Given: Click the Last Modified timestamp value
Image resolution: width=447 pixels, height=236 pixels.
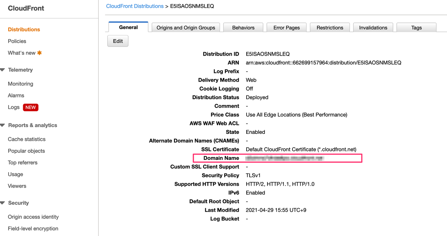Looking at the screenshot, I should pos(276,210).
